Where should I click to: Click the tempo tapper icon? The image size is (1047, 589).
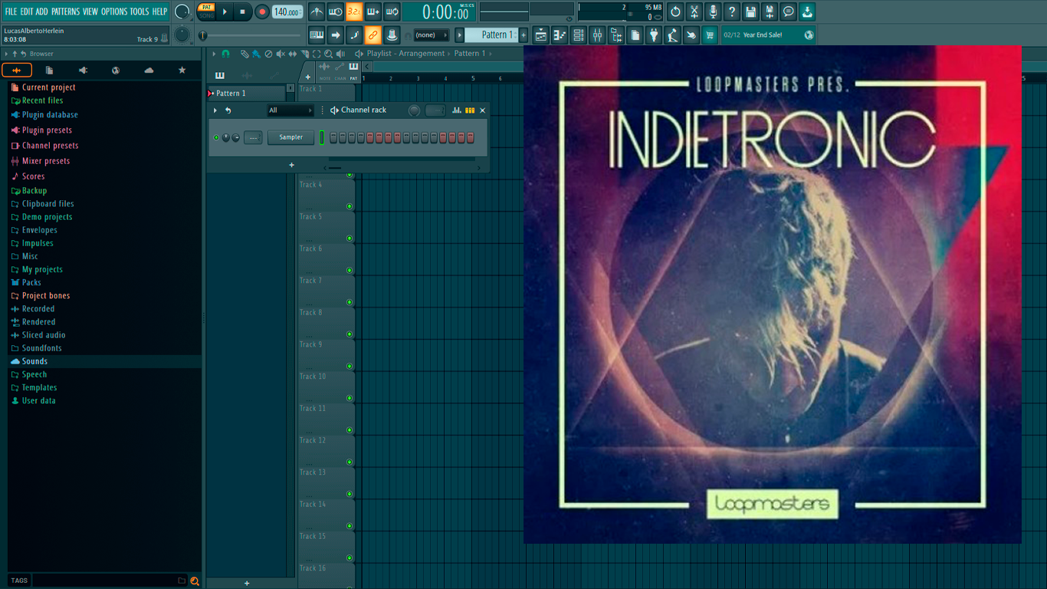tap(672, 35)
